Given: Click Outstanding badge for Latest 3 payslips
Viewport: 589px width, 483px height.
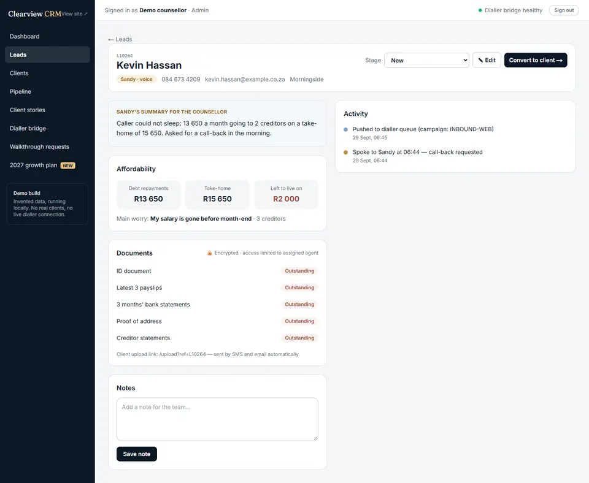Looking at the screenshot, I should (299, 287).
